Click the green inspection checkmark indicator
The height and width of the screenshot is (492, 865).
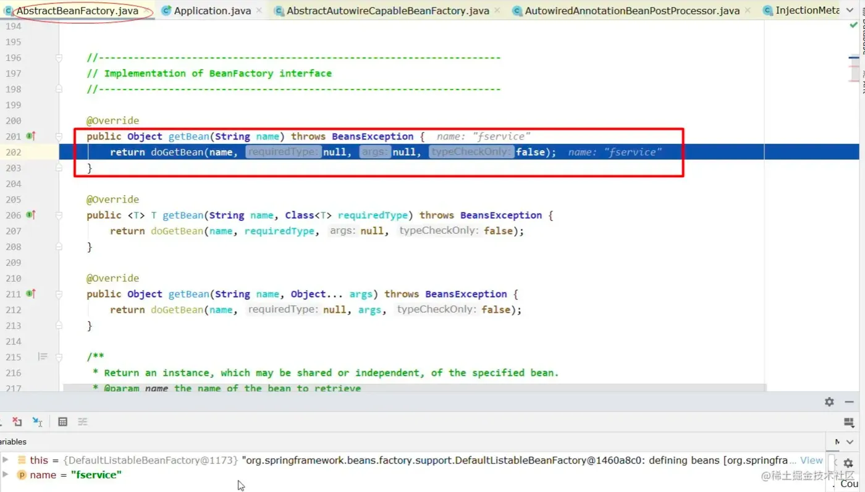[x=853, y=25]
